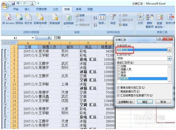Import data from website (自网站)
Image resolution: width=176 pixels, height=130 pixels.
pos(19,19)
